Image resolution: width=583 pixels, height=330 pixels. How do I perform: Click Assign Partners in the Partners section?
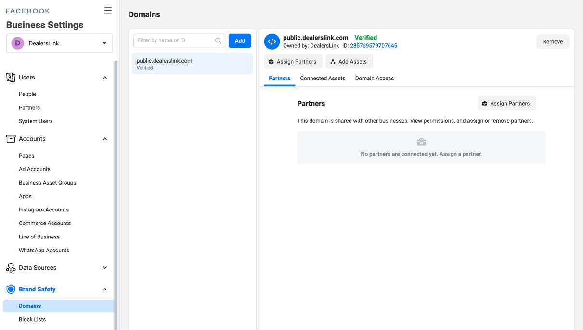coord(506,104)
